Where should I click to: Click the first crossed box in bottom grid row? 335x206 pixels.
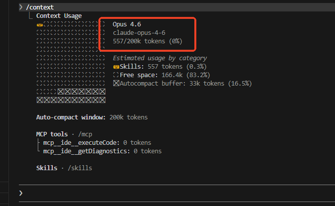point(40,100)
